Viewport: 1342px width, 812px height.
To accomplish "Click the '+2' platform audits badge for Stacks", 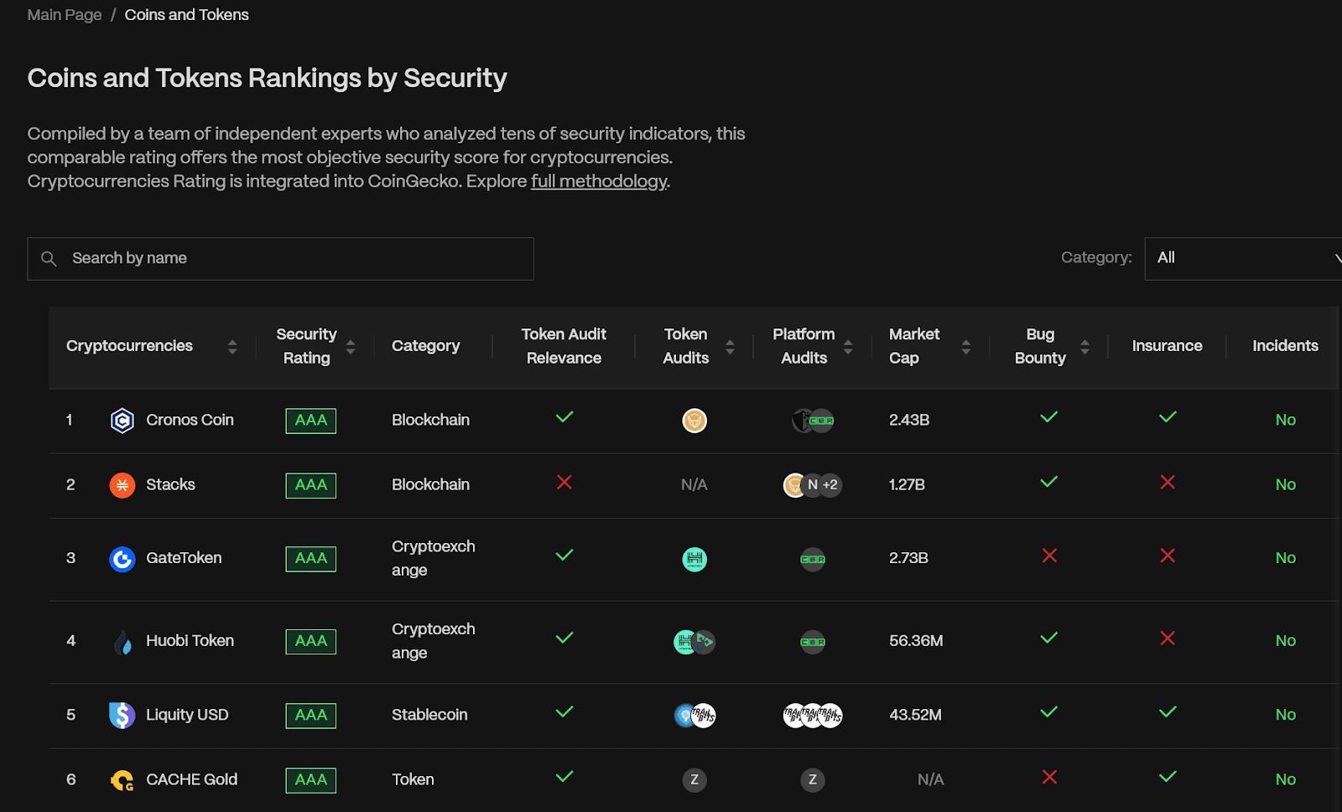I will point(830,485).
